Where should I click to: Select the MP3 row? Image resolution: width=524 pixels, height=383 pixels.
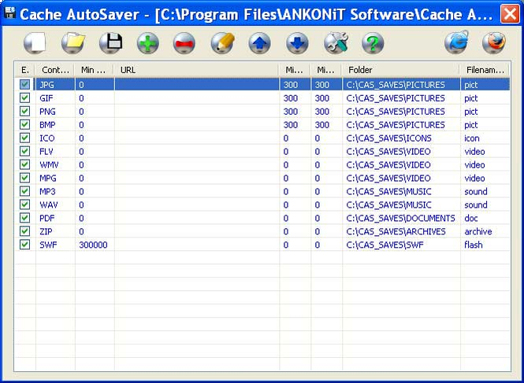click(262, 192)
